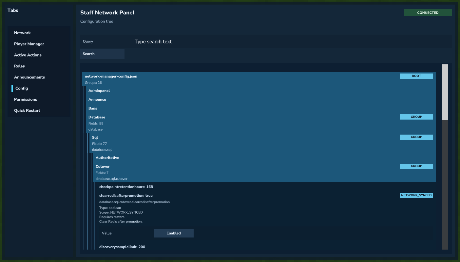Focus the Query search text field

point(288,42)
